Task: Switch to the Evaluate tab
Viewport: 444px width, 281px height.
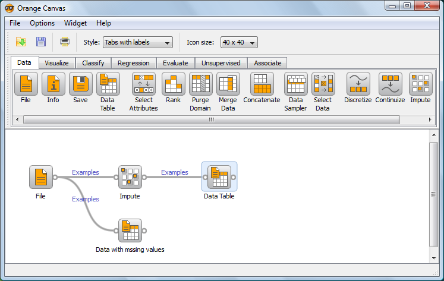Action: click(175, 63)
